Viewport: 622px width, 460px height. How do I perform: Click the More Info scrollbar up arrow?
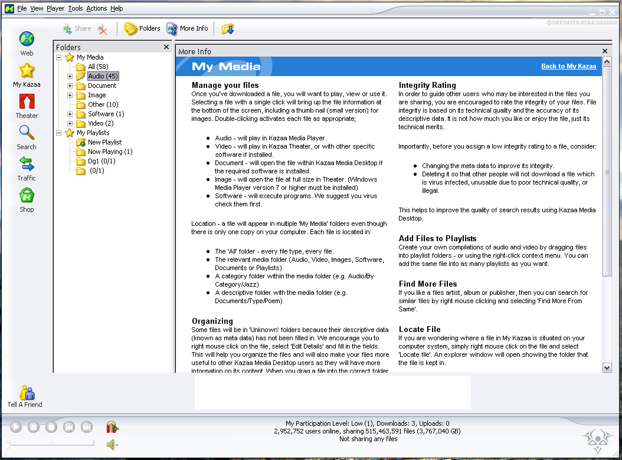pos(607,62)
